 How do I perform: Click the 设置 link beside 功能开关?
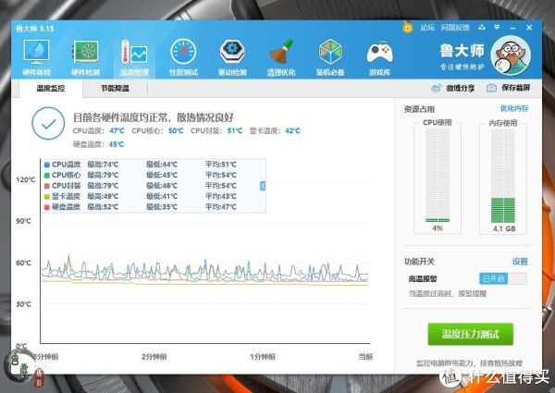point(520,262)
